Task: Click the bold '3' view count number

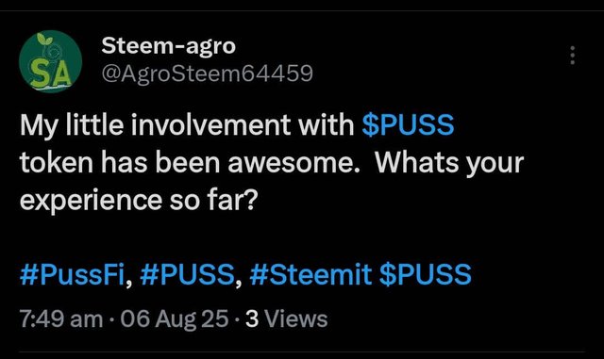Action: 252,319
